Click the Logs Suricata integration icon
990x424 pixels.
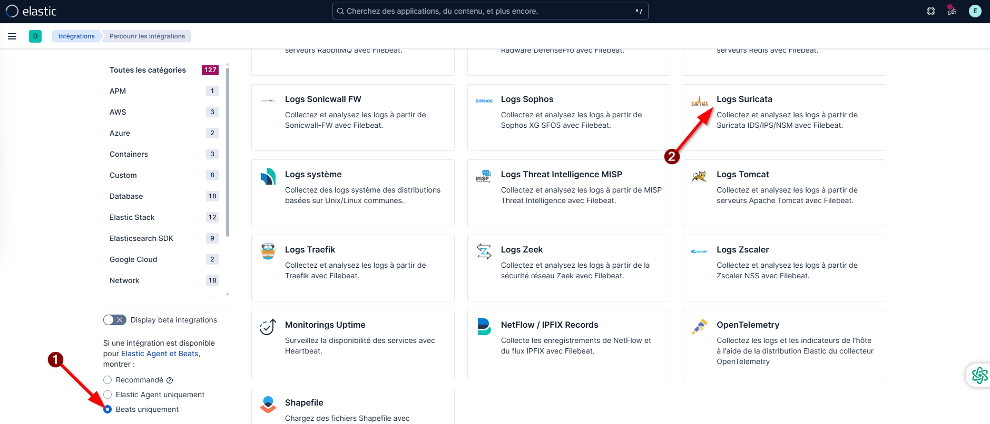click(699, 102)
